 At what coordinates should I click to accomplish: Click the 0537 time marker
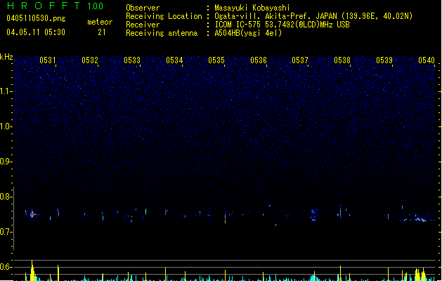(300, 60)
